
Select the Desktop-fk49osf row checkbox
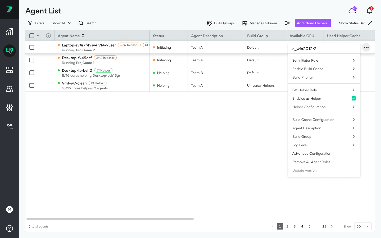pos(32,60)
